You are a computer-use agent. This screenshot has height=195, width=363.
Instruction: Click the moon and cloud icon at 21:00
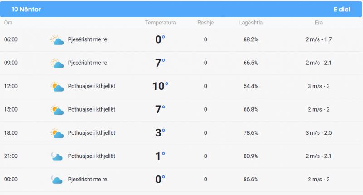(x=57, y=156)
